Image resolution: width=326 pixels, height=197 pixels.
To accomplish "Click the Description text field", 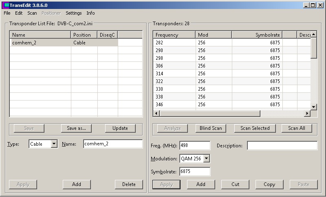I will point(282,146).
